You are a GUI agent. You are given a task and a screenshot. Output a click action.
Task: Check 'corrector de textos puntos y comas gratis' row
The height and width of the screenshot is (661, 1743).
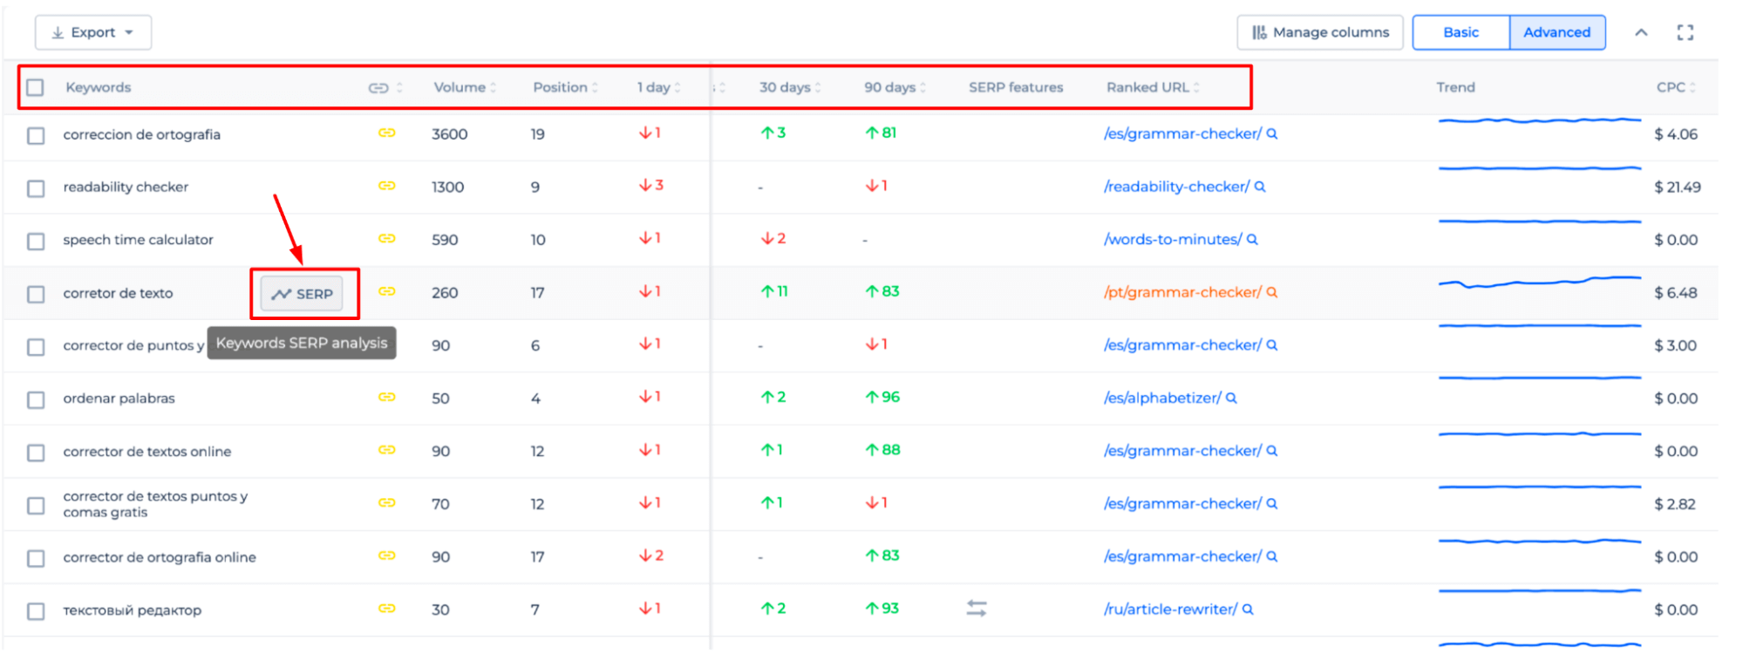[x=36, y=505]
